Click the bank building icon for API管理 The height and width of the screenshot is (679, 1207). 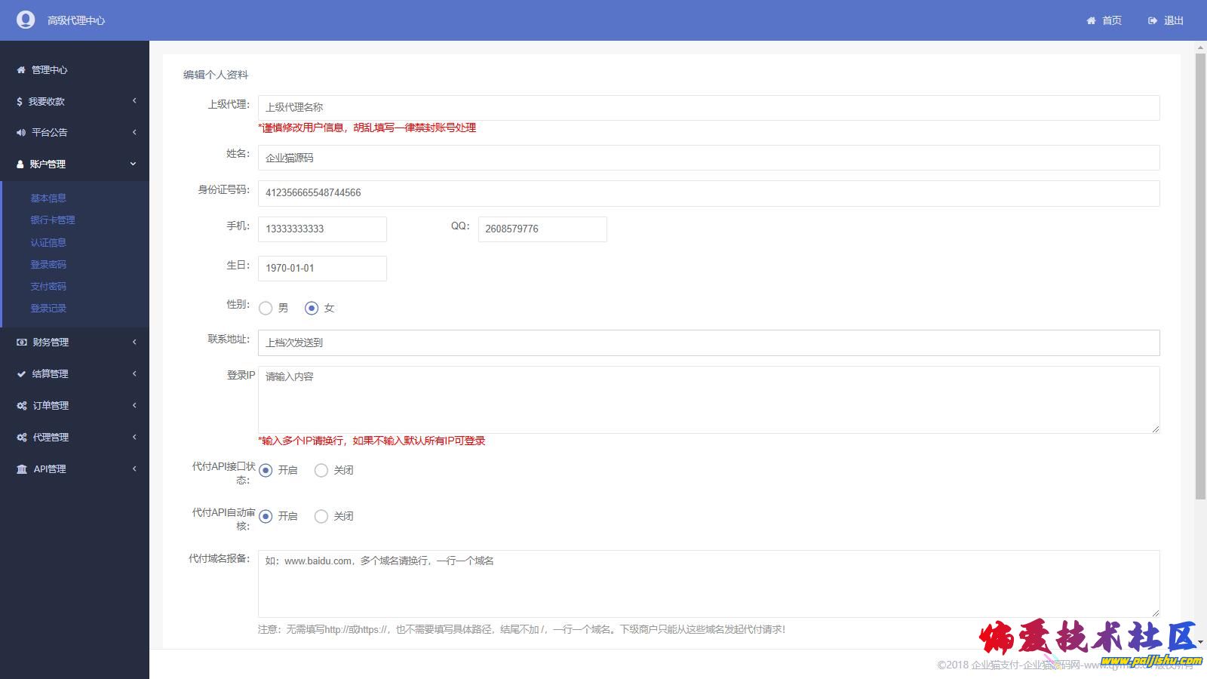(22, 469)
